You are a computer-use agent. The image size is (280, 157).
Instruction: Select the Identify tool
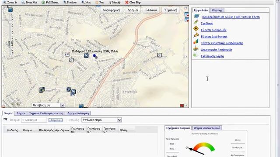[x=115, y=2]
